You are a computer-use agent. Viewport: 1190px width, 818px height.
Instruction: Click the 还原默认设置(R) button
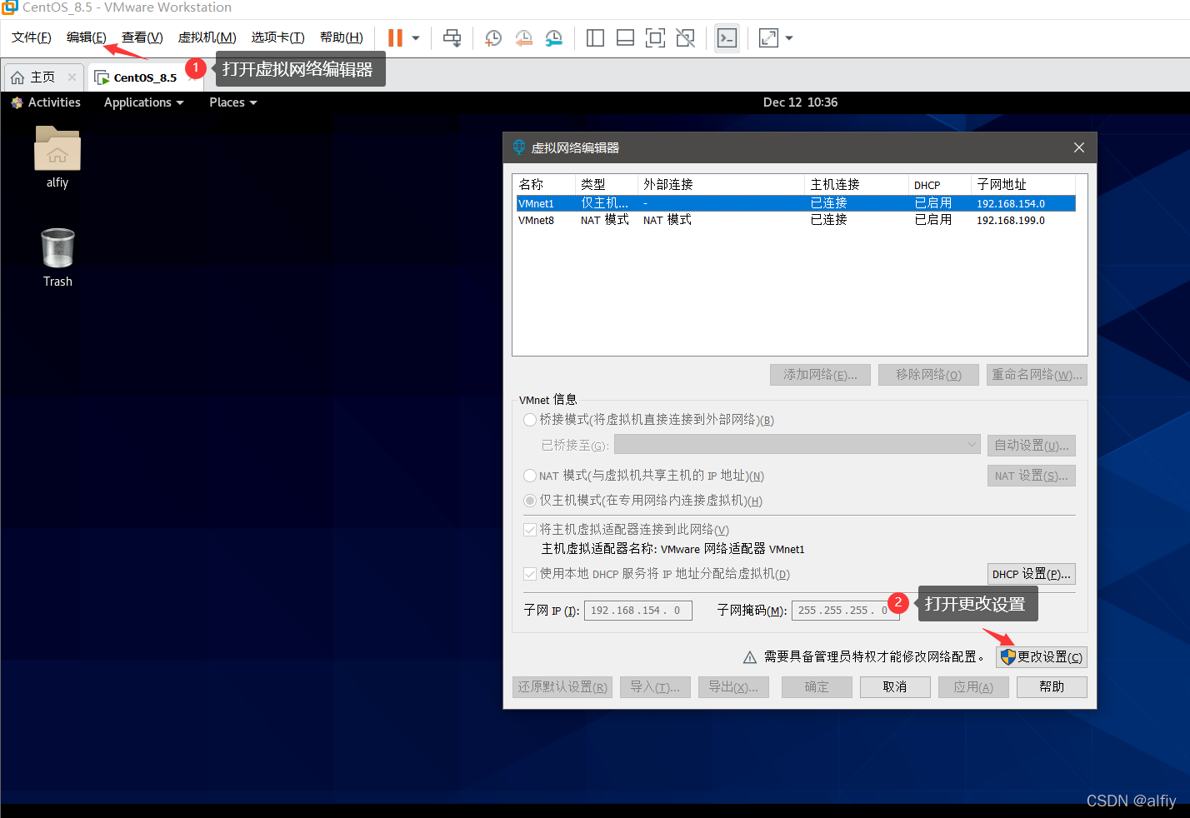pyautogui.click(x=562, y=687)
